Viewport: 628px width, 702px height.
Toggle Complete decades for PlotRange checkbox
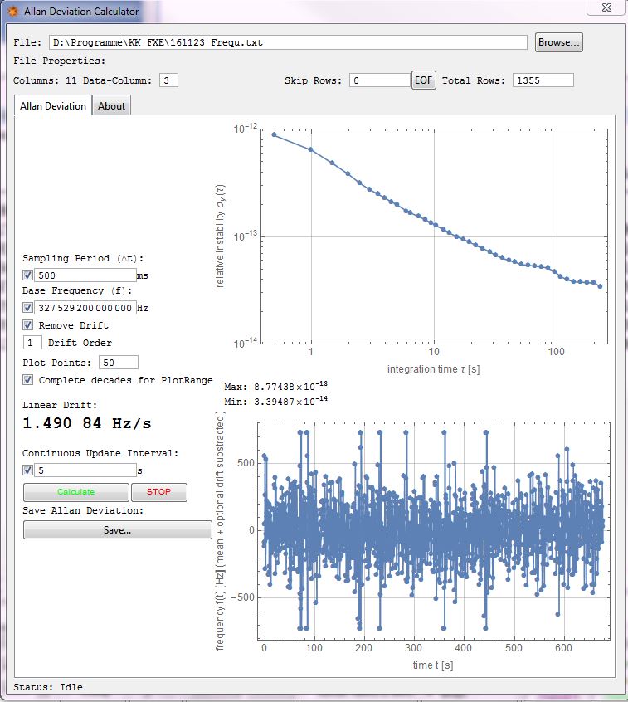(x=27, y=380)
